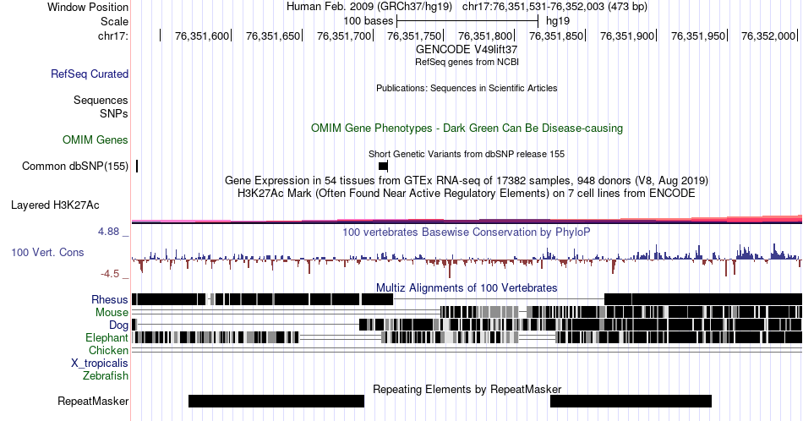Click the Sequences track label
Viewport: 803px width, 421px height.
(x=101, y=100)
